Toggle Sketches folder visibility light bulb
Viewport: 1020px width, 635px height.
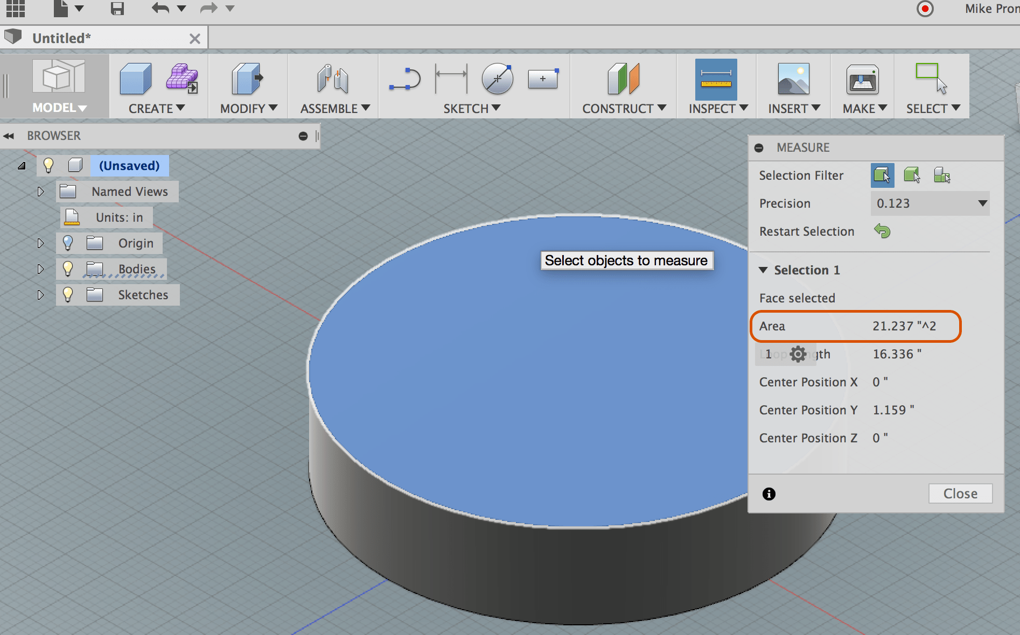tap(68, 295)
